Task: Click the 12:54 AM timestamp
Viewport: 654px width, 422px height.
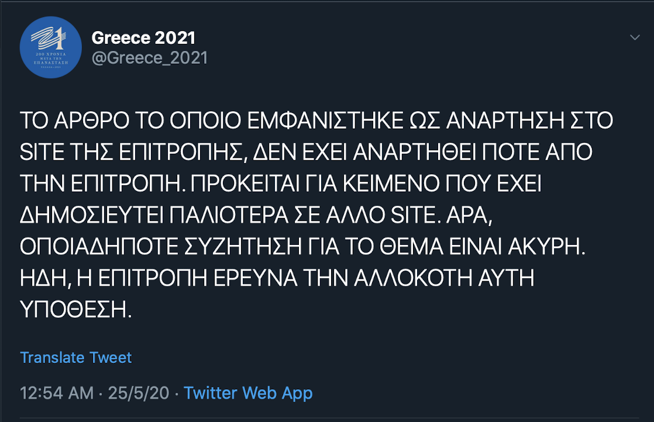Action: click(x=56, y=393)
